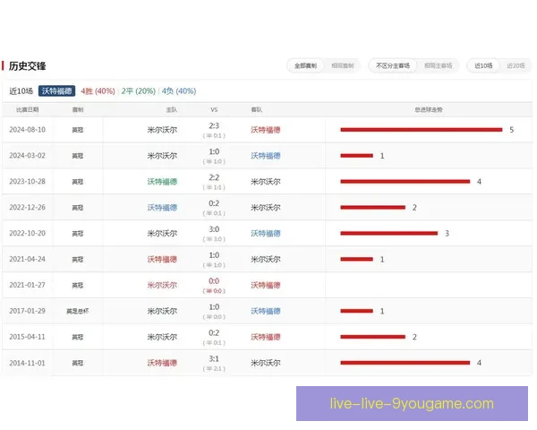Click the VS column header
This screenshot has height=430, width=537.
[x=214, y=109]
